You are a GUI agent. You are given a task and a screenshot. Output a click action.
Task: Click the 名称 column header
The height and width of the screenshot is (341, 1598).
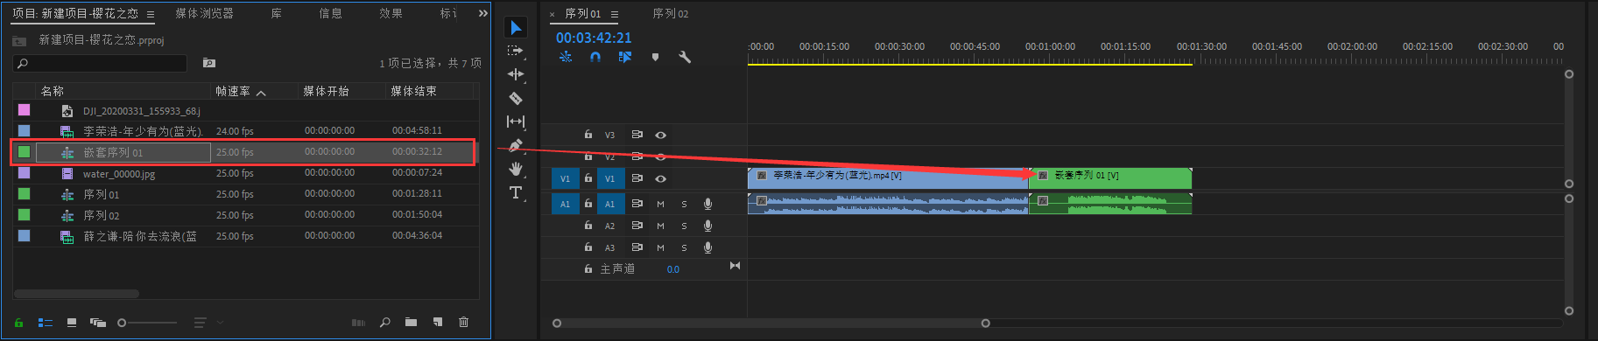(53, 91)
